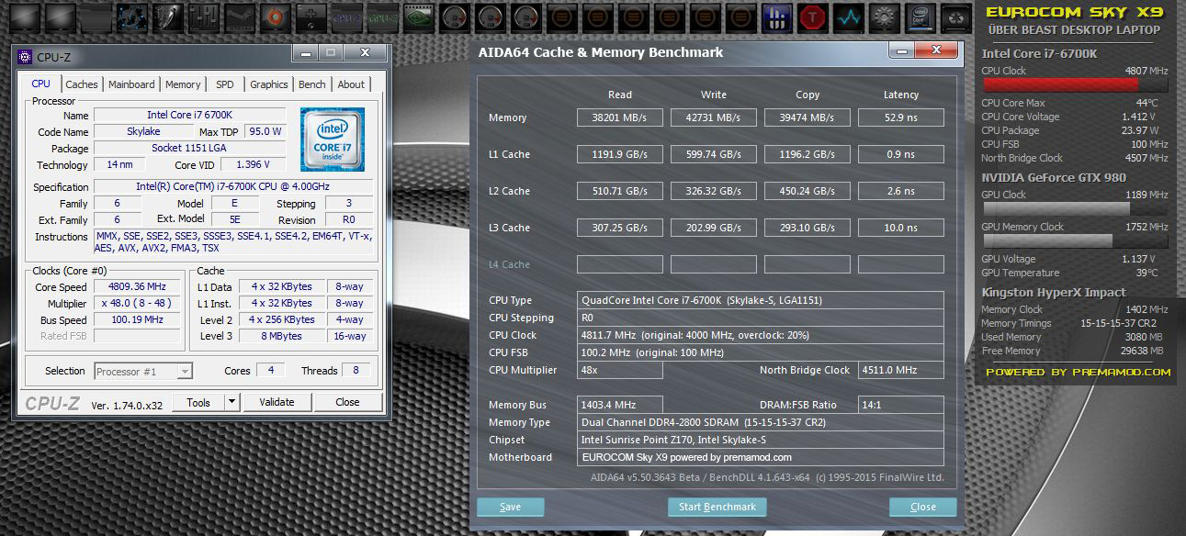Viewport: 1186px width, 536px height.
Task: Click the DRAM:FSB Ratio value 14:1
Action: 901,405
